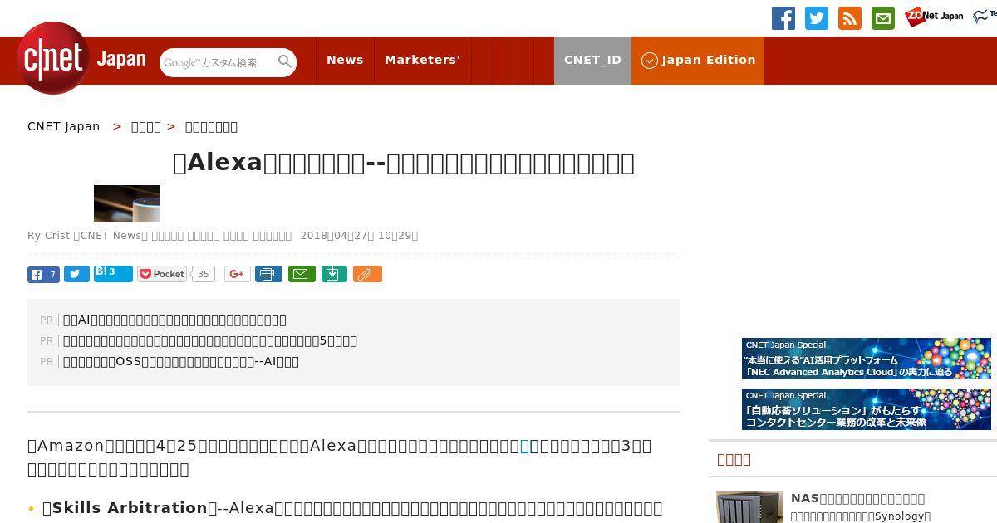Expand the Japan Edition dropdown
Viewport: 997px width, 523px height.
pyautogui.click(x=698, y=60)
